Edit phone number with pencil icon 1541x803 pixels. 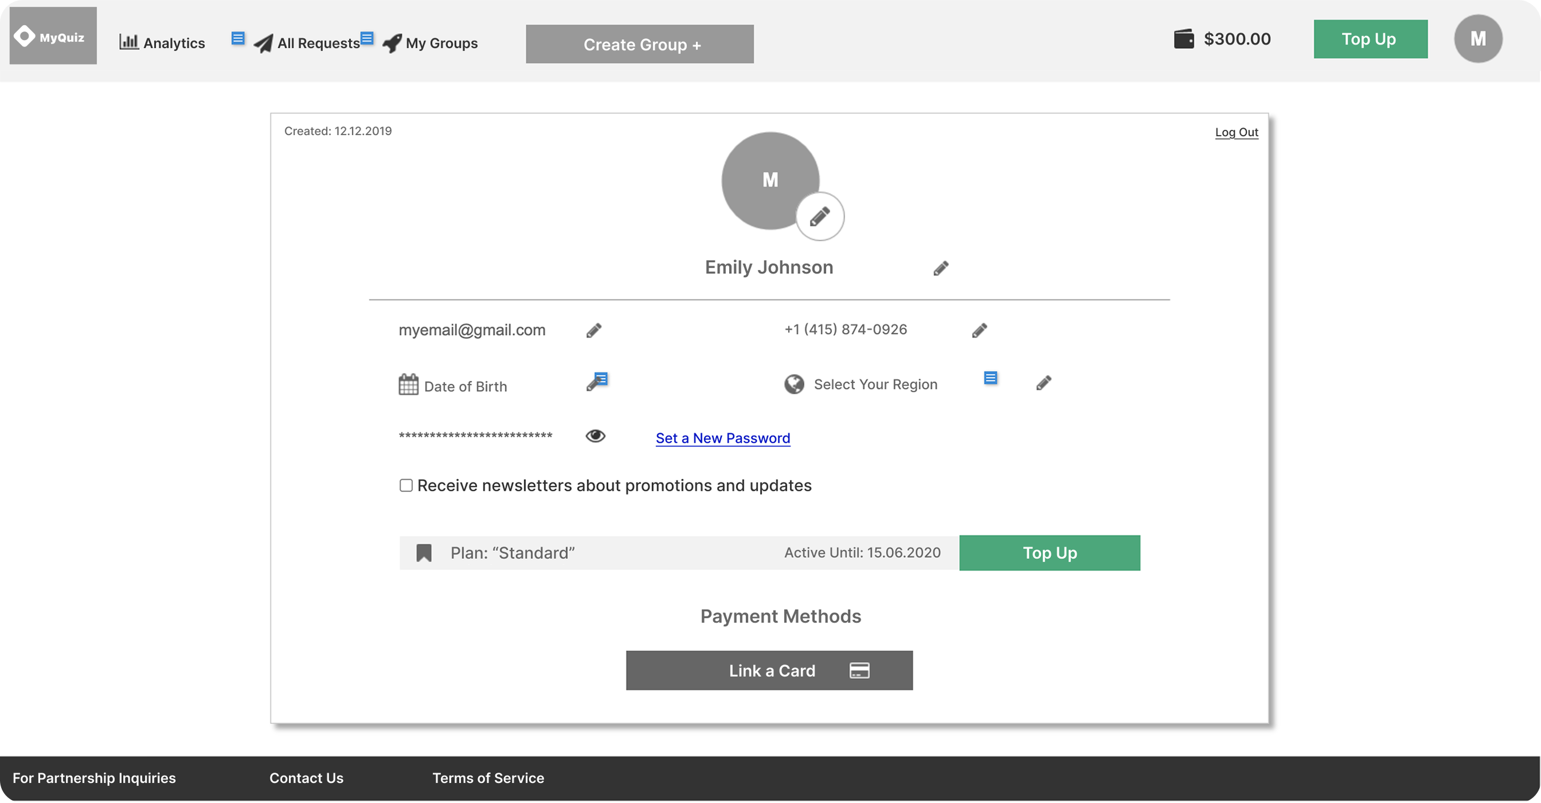(979, 331)
